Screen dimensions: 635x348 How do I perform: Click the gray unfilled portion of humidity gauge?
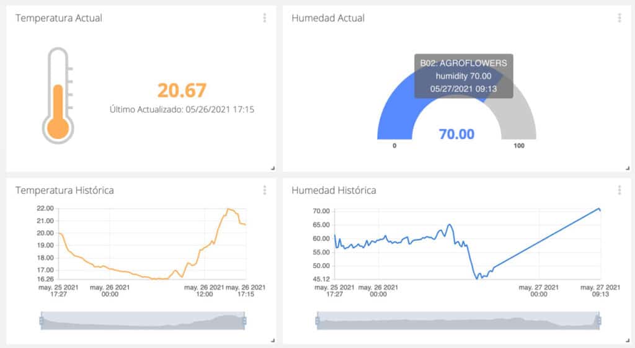pos(520,119)
